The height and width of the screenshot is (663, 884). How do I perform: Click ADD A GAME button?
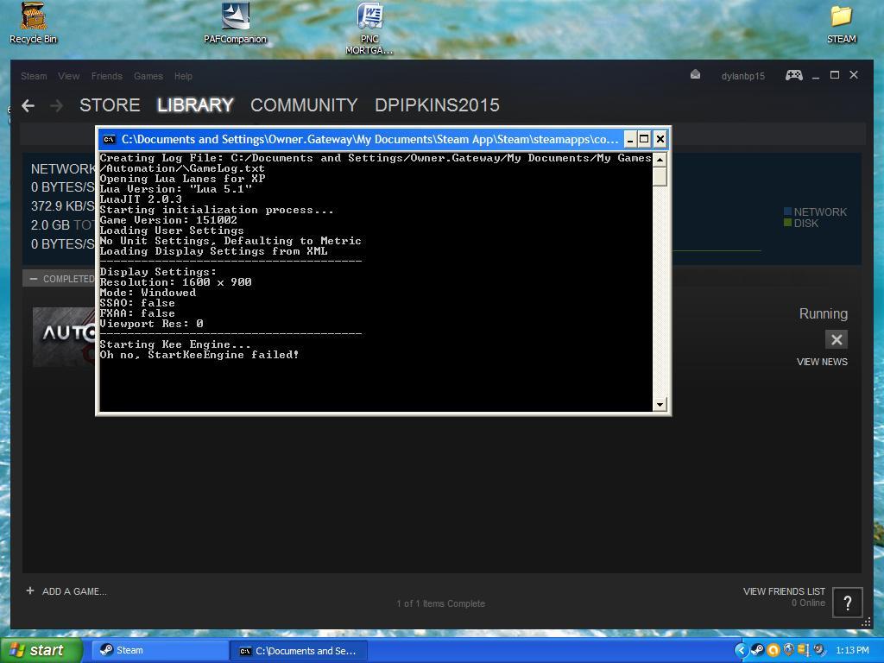[66, 591]
